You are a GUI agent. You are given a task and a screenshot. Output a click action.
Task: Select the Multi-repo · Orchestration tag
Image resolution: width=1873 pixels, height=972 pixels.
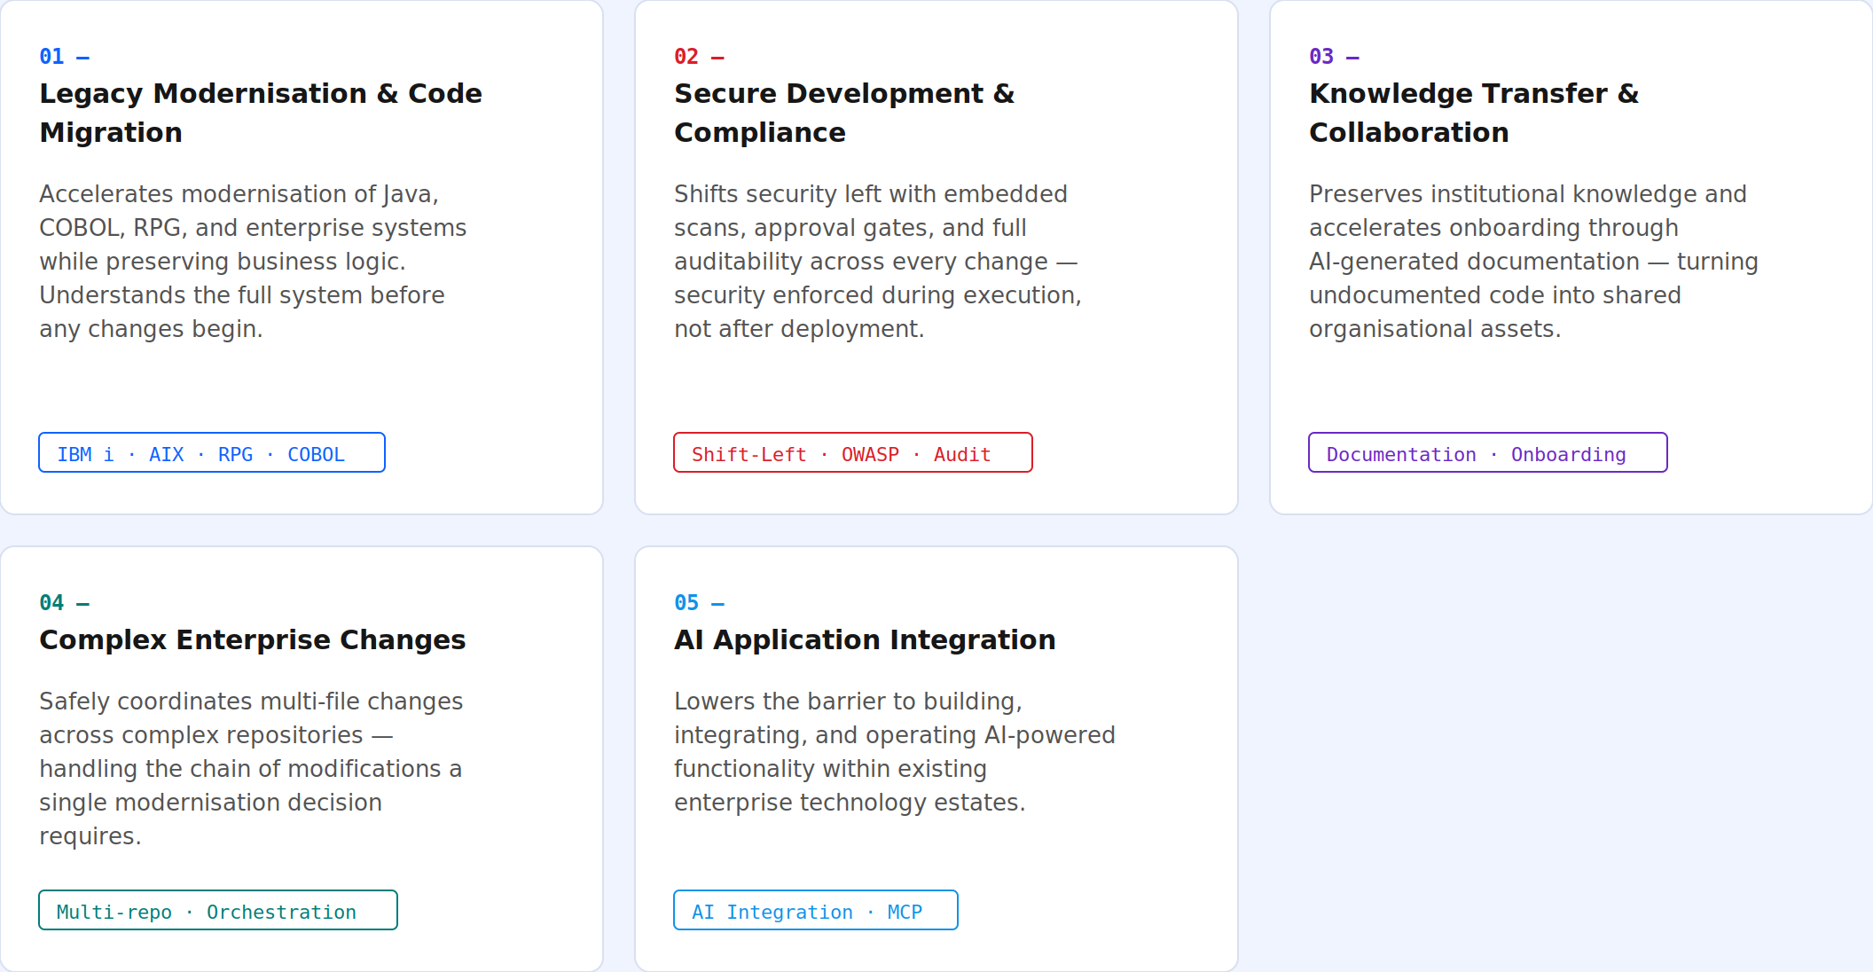pos(217,911)
